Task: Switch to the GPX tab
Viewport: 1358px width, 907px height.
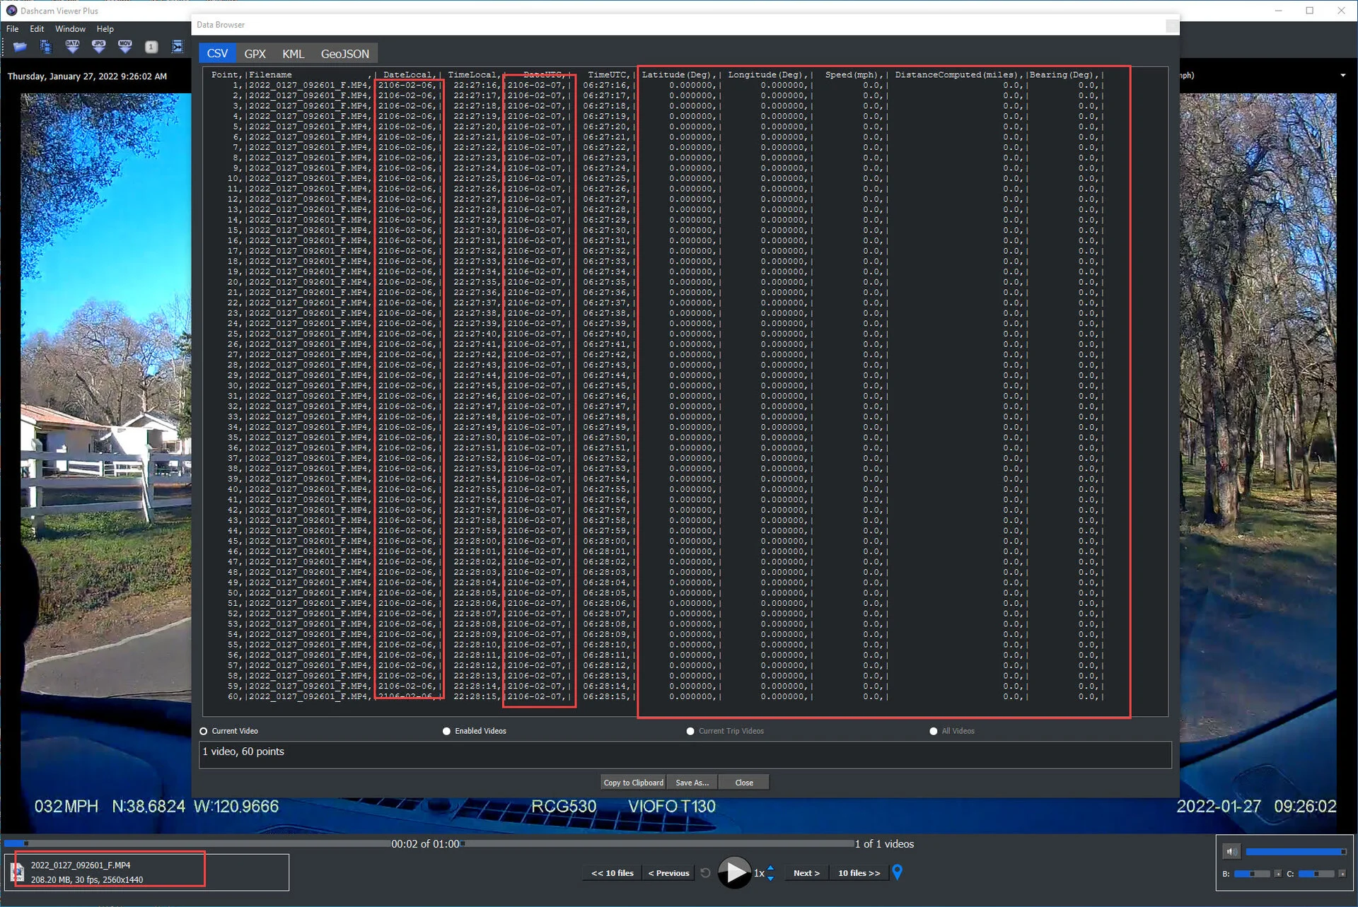Action: coord(255,54)
